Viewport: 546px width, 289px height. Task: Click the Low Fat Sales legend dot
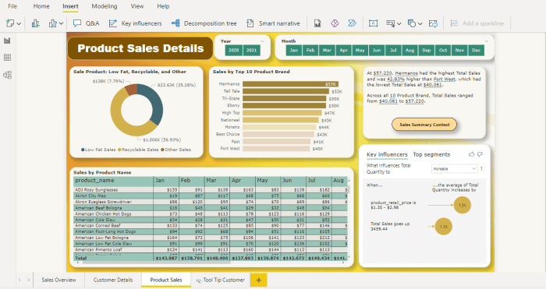tap(83, 150)
